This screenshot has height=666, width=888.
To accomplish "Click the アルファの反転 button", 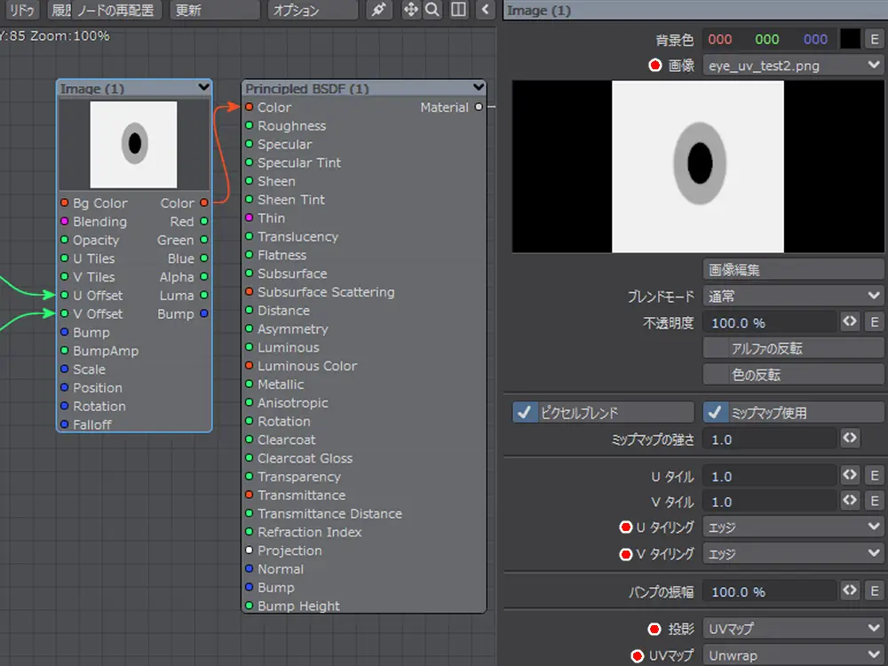I will click(792, 348).
